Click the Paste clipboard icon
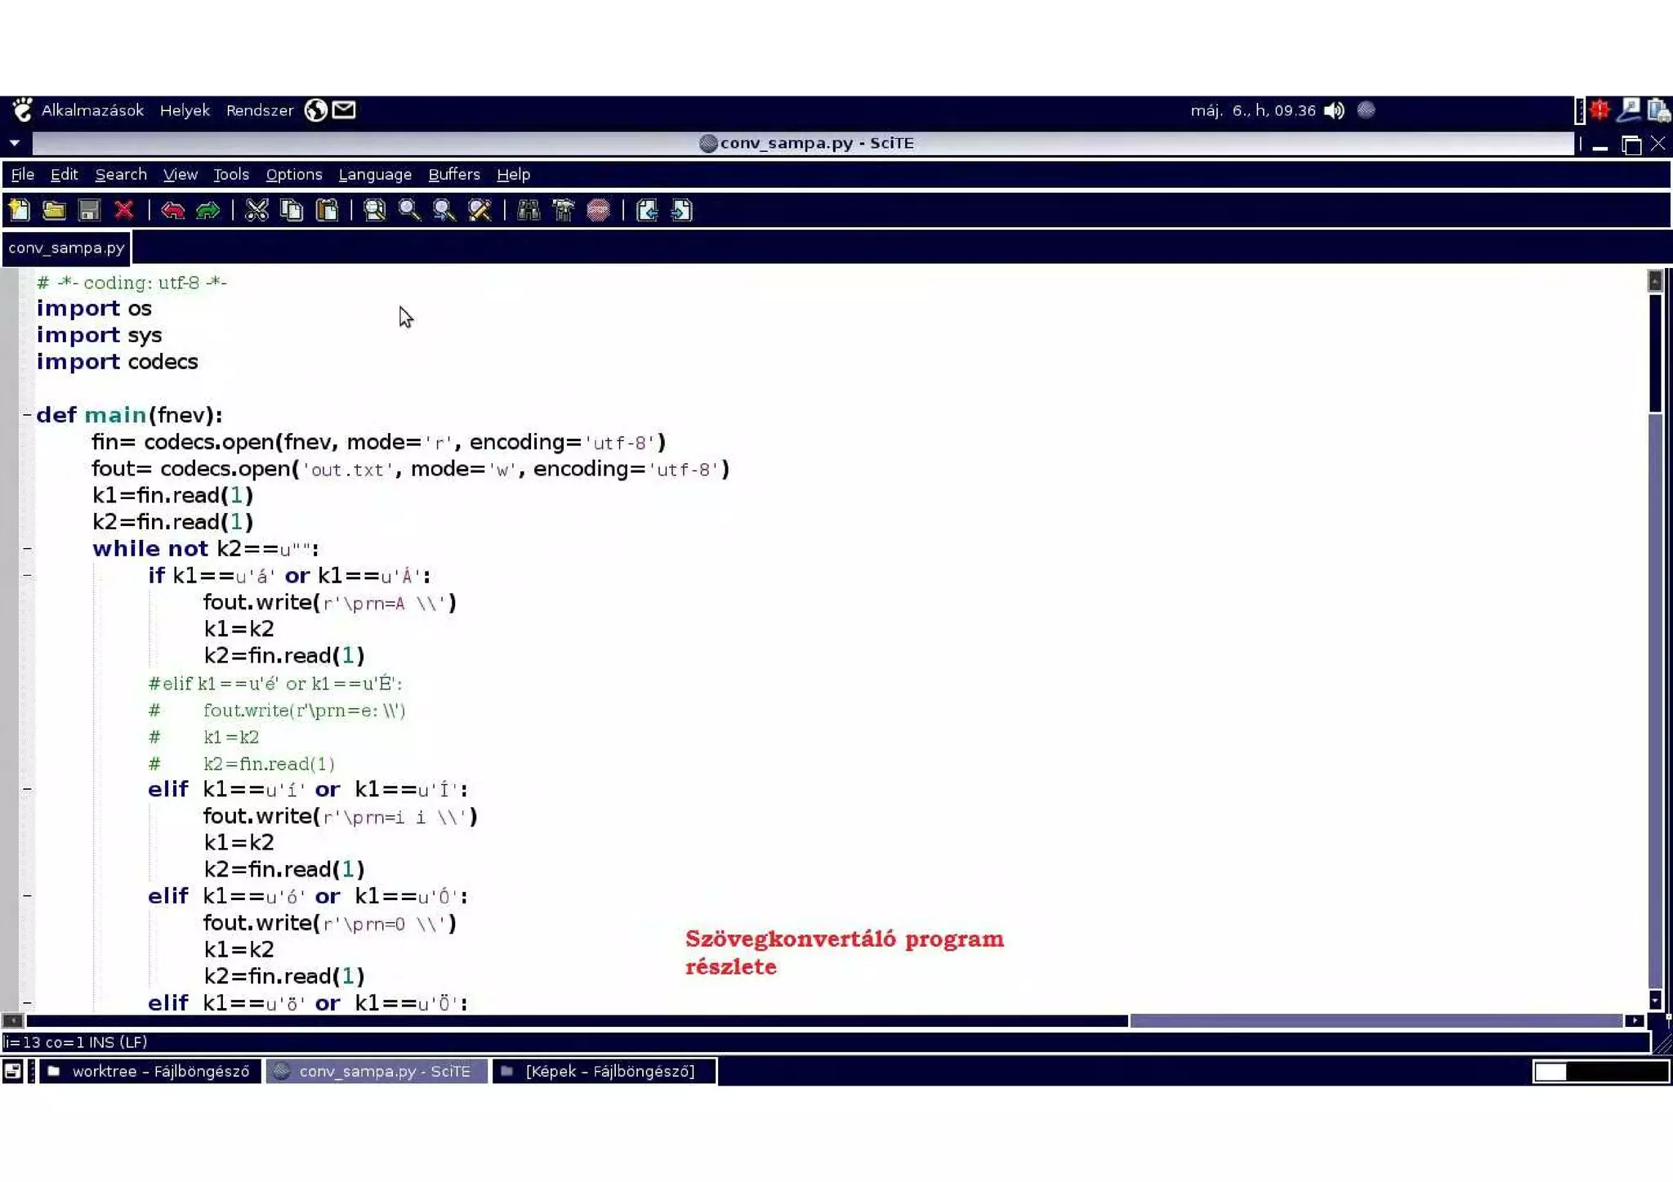Screen dimensions: 1673x1182 coord(328,211)
